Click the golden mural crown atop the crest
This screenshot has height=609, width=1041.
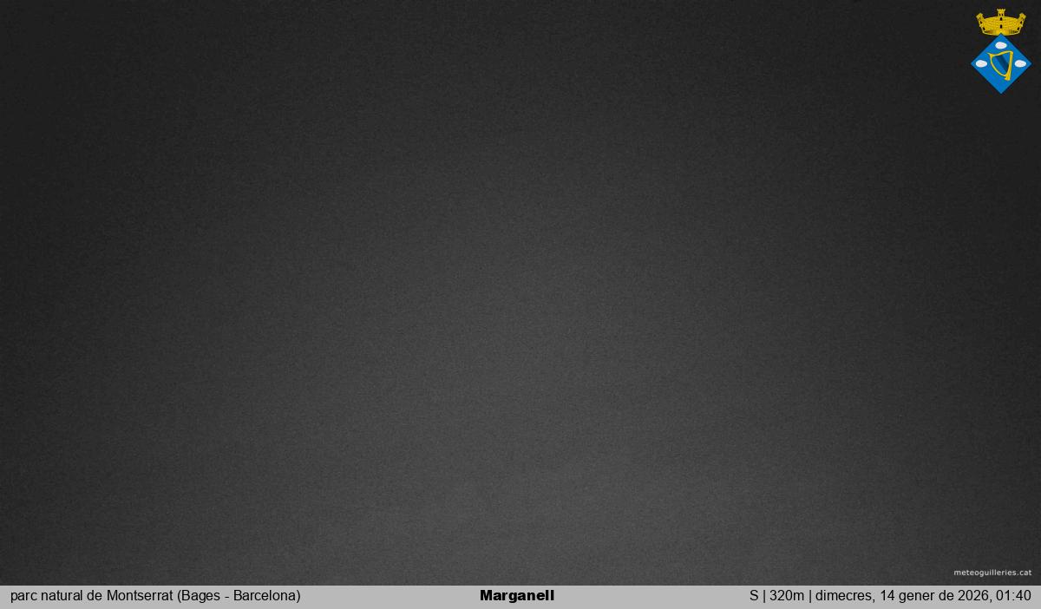pos(1000,24)
